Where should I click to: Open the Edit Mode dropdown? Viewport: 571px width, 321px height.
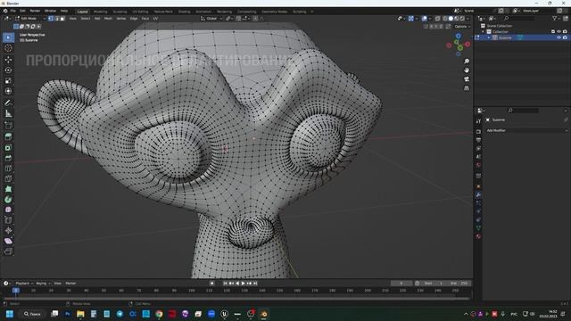30,18
